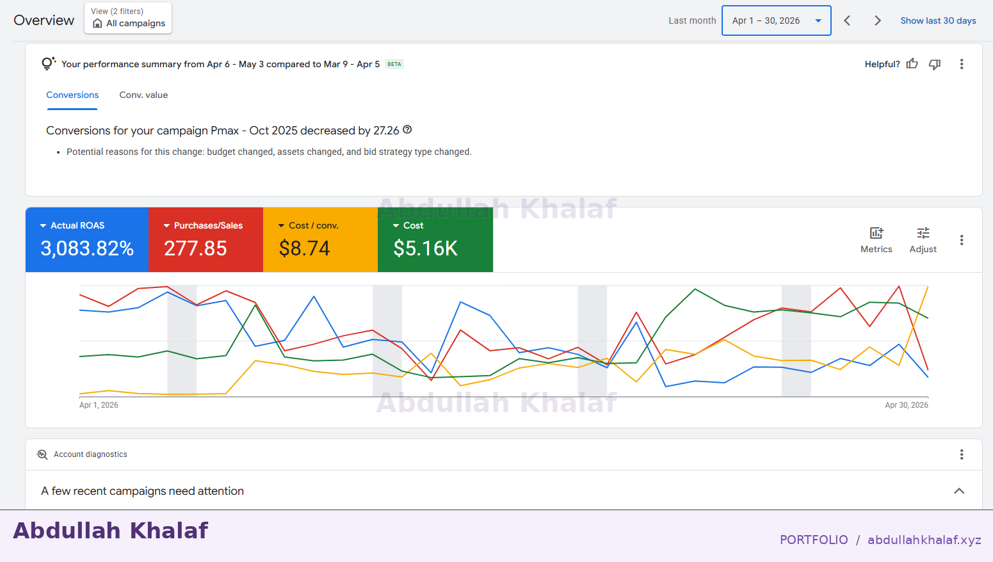This screenshot has height=562, width=993.
Task: Click the Last month label
Action: [692, 20]
